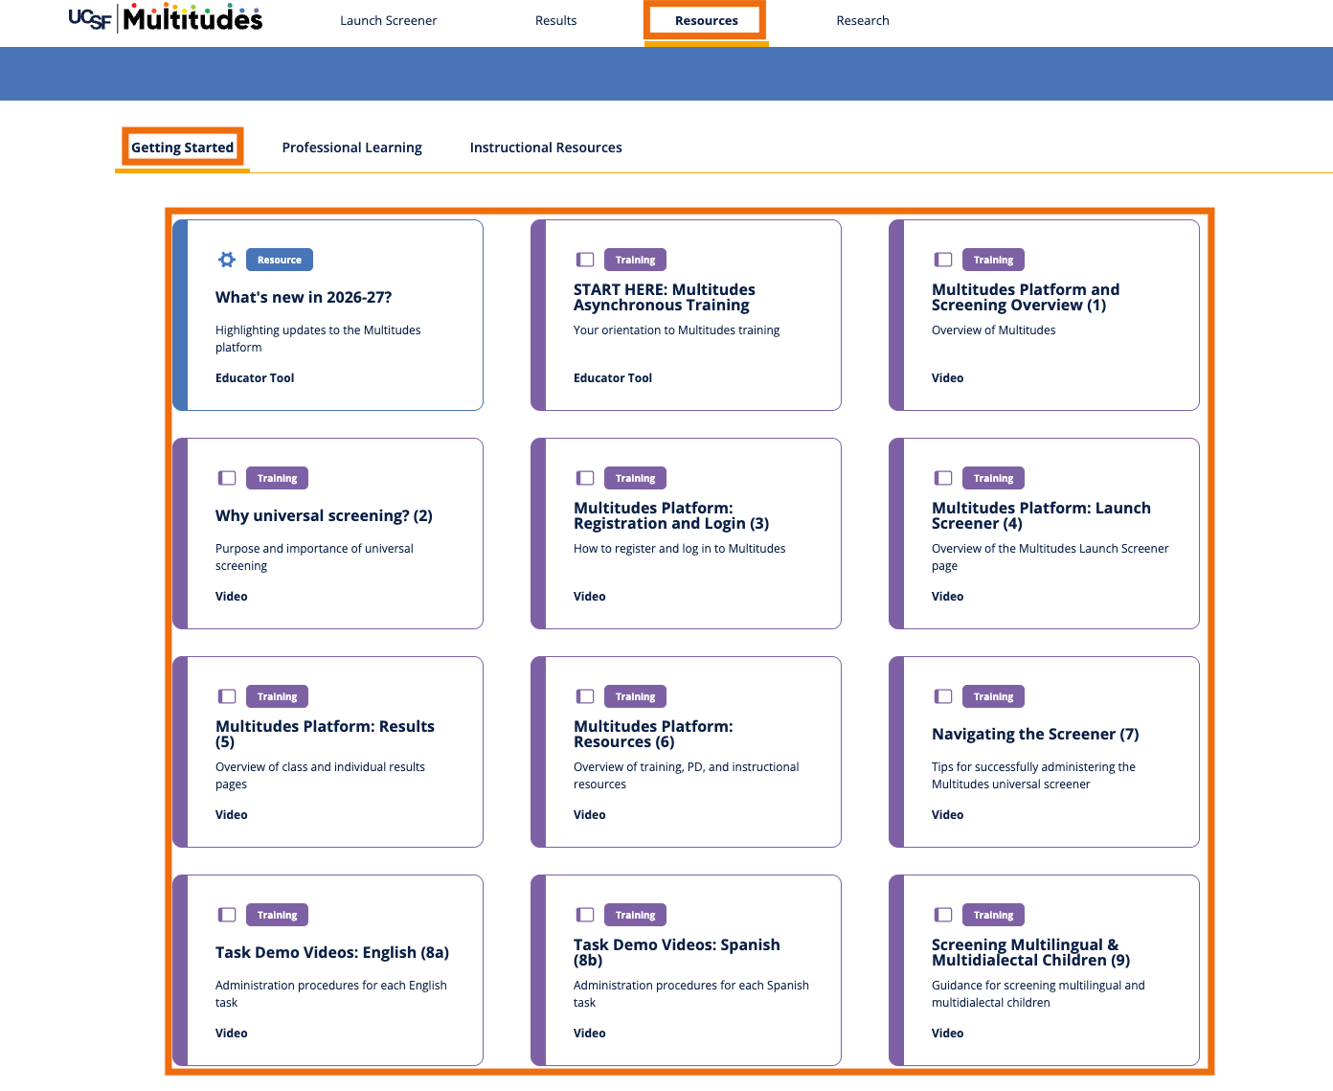Click "Video" label on Navigating the Screener card
The width and height of the screenshot is (1333, 1091).
tap(948, 815)
